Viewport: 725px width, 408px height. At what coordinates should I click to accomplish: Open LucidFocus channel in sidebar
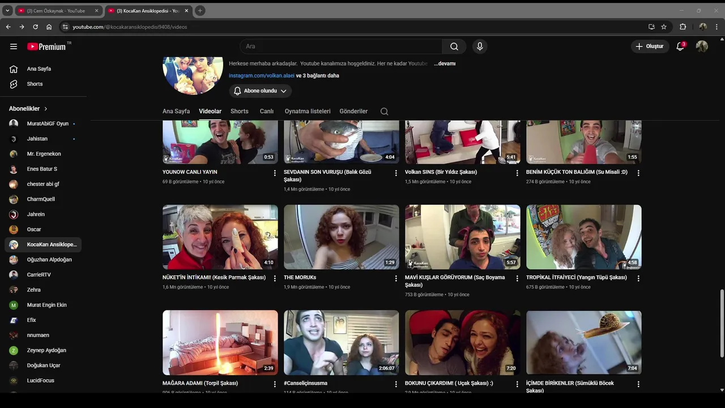[x=43, y=381]
